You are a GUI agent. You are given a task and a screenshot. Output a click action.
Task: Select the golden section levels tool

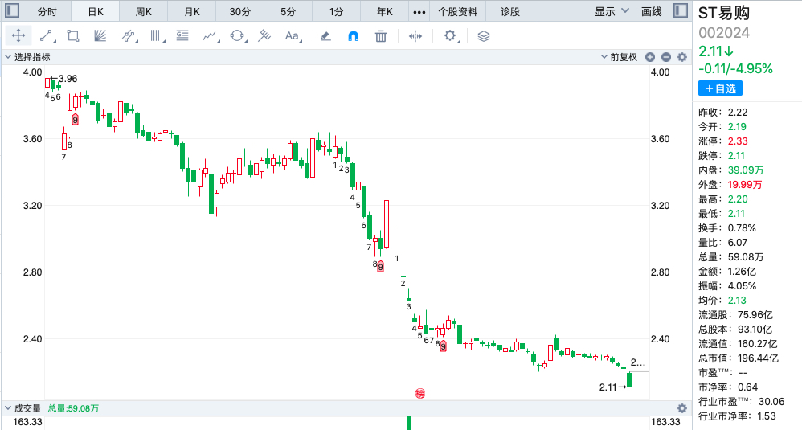click(182, 36)
